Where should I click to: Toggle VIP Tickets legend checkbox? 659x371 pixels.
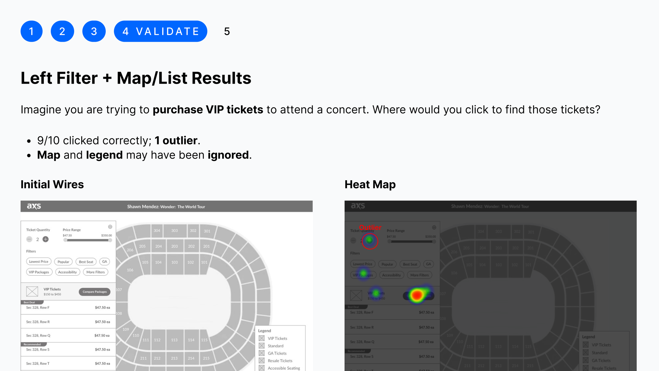(x=261, y=338)
